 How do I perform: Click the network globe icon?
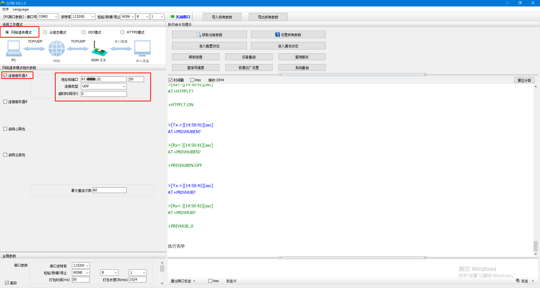point(57,48)
